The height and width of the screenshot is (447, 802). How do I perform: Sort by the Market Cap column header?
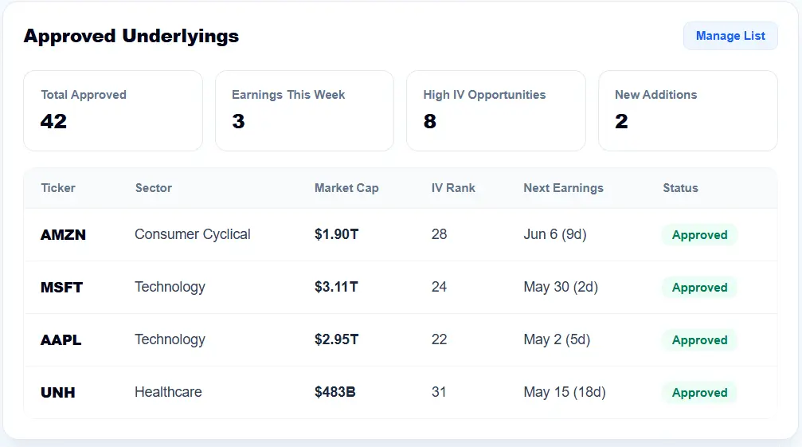(x=346, y=188)
